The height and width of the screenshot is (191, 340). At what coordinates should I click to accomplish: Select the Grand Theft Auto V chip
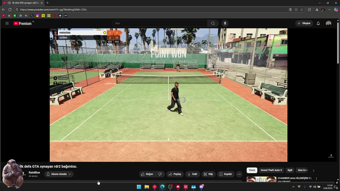(x=271, y=170)
